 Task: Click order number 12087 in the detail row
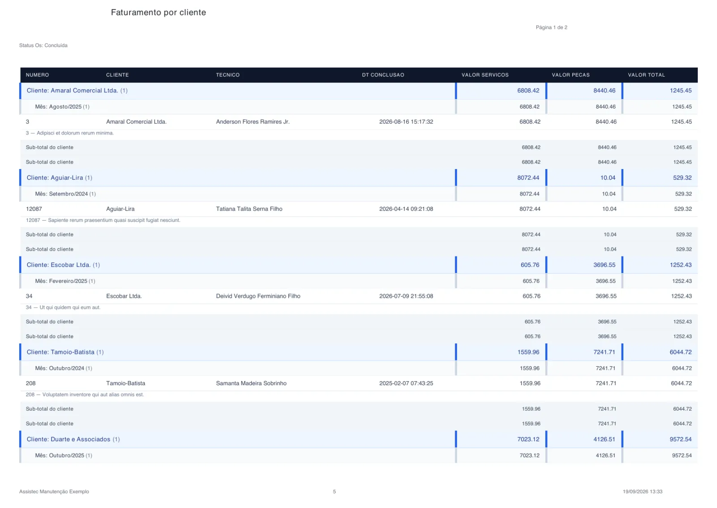[34, 209]
